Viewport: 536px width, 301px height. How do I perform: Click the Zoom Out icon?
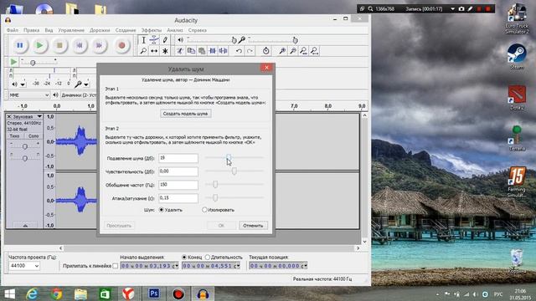click(293, 51)
